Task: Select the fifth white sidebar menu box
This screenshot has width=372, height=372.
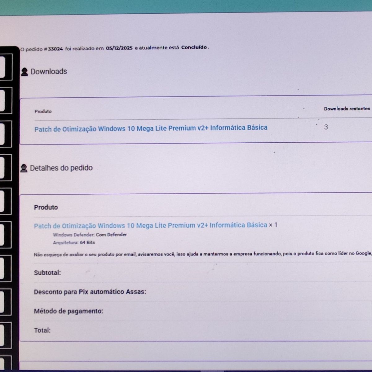Action: (5, 201)
